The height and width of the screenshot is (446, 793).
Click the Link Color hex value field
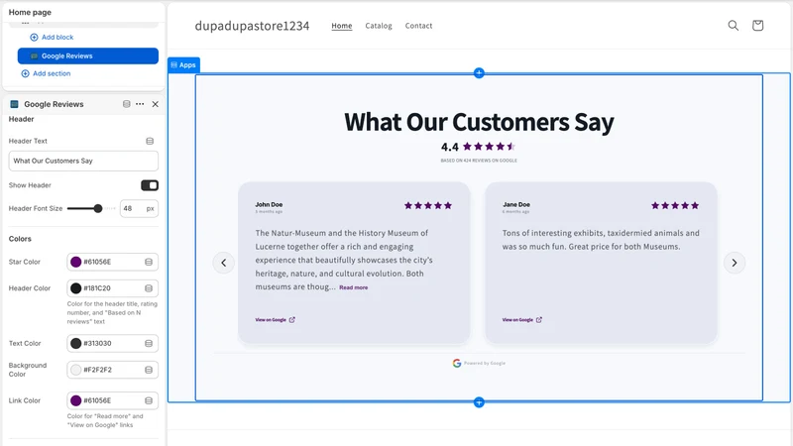pos(112,400)
